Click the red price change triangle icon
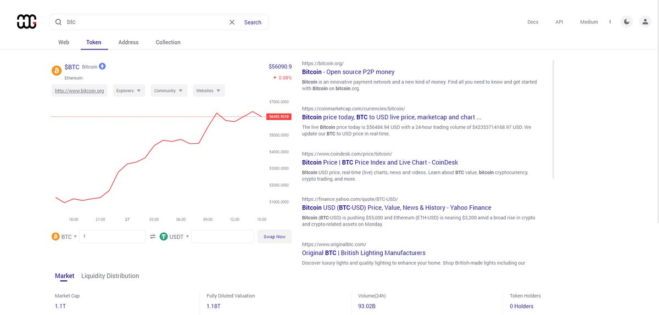Image resolution: width=659 pixels, height=315 pixels. tap(275, 78)
